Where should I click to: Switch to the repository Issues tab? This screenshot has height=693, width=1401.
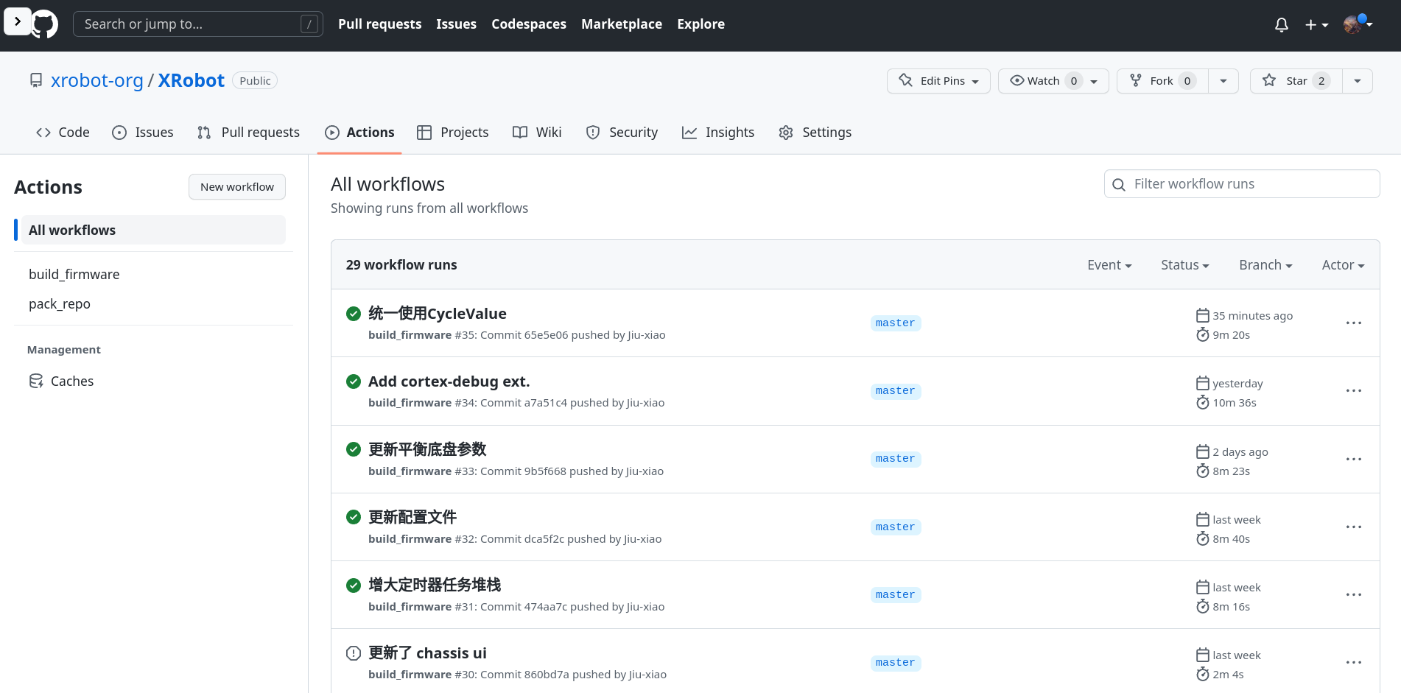coord(143,133)
